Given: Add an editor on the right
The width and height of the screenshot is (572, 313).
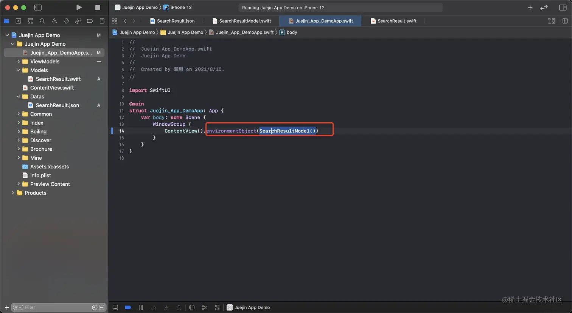Looking at the screenshot, I should (x=565, y=21).
